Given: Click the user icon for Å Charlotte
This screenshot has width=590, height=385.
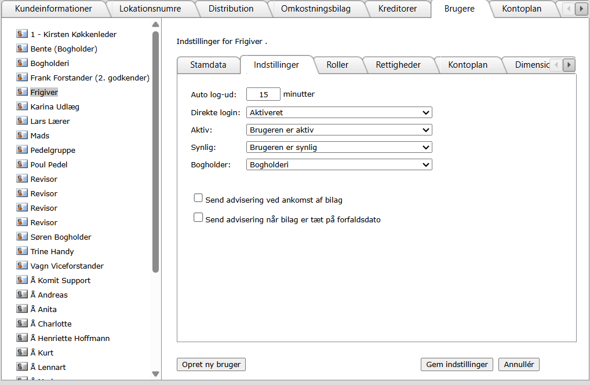Looking at the screenshot, I should 22,323.
